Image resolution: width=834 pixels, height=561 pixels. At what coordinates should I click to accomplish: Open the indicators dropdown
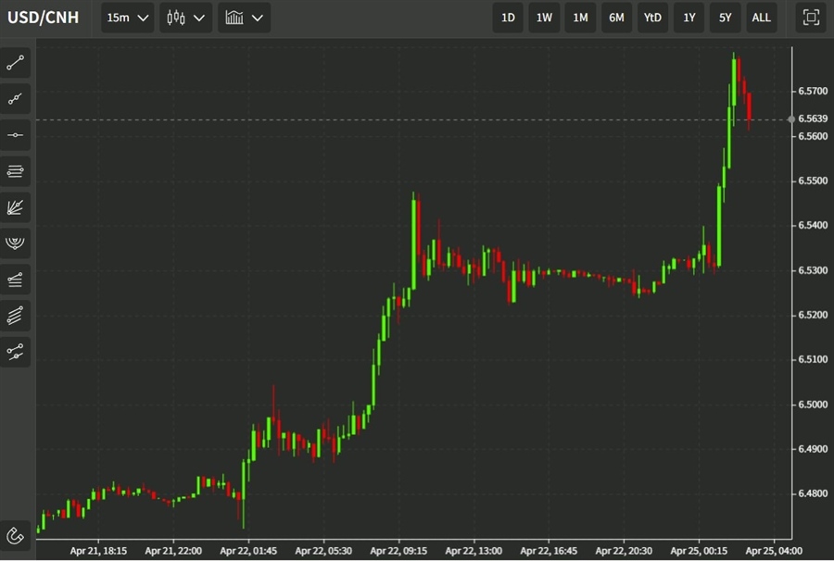coord(244,18)
